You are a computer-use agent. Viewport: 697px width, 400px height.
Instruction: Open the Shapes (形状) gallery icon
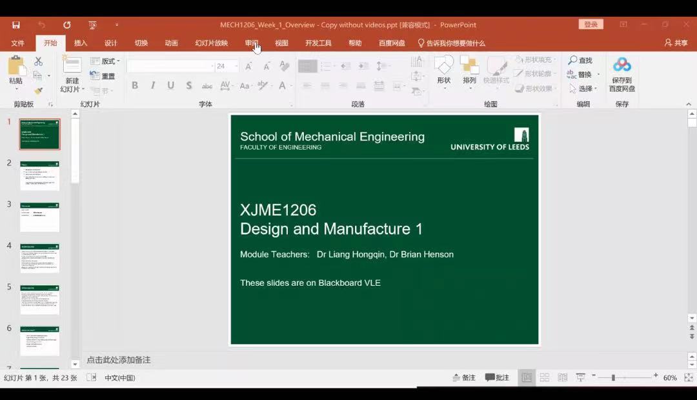(443, 65)
